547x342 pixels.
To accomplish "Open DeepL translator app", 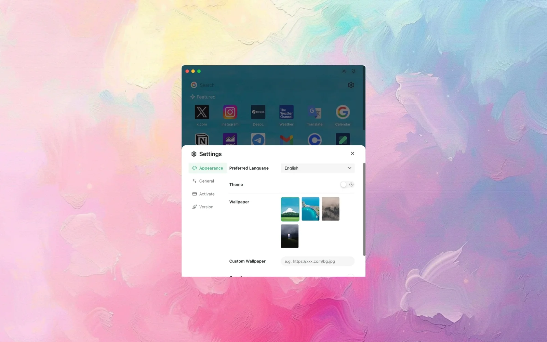I will [258, 112].
